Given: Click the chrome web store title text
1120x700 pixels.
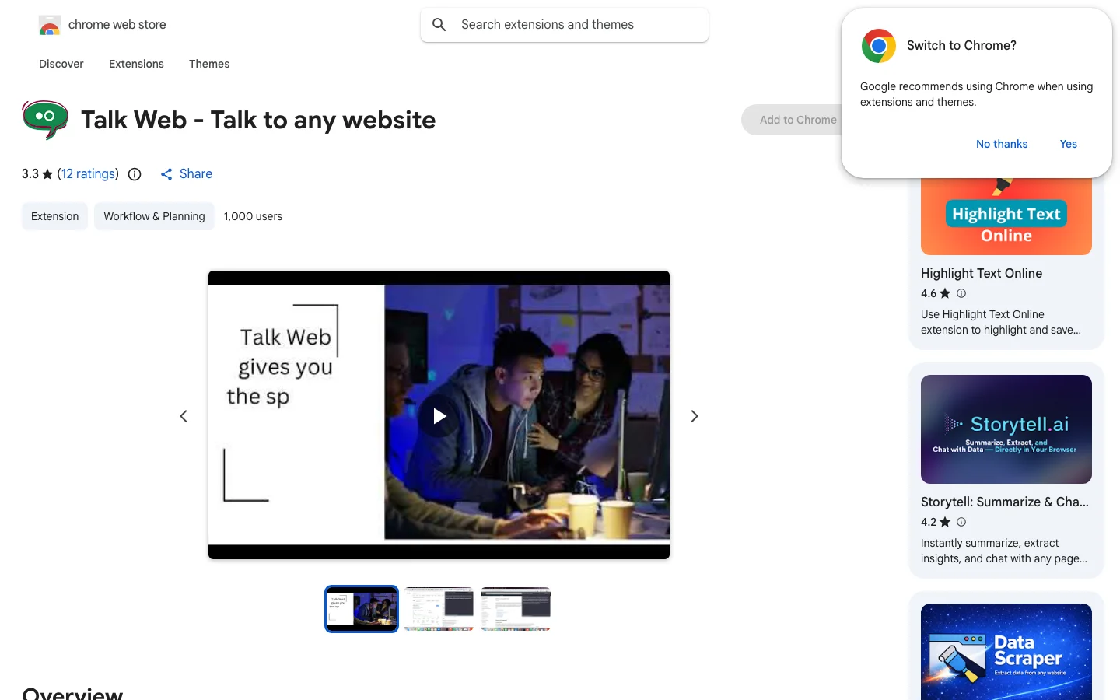Looking at the screenshot, I should pyautogui.click(x=117, y=25).
